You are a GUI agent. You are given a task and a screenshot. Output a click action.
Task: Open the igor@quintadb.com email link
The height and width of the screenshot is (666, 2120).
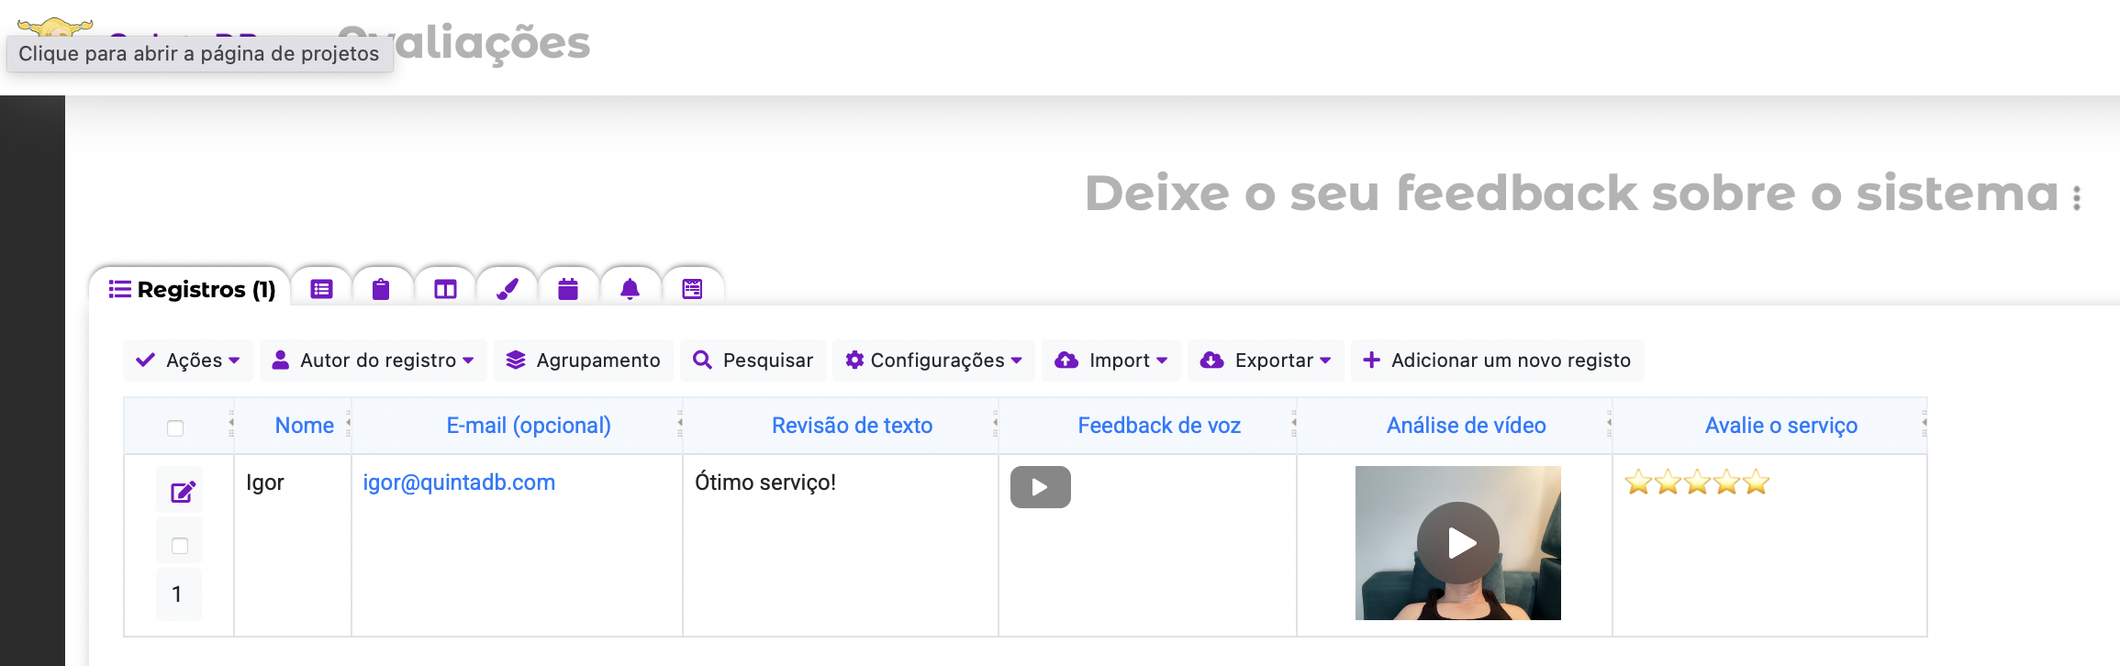pos(459,483)
